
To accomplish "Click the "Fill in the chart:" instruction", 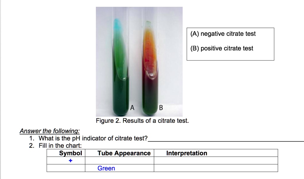I will coord(60,145).
